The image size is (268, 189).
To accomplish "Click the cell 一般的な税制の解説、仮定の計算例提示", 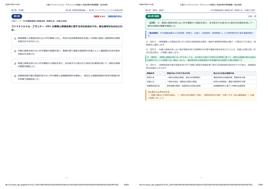I will (x=189, y=78).
